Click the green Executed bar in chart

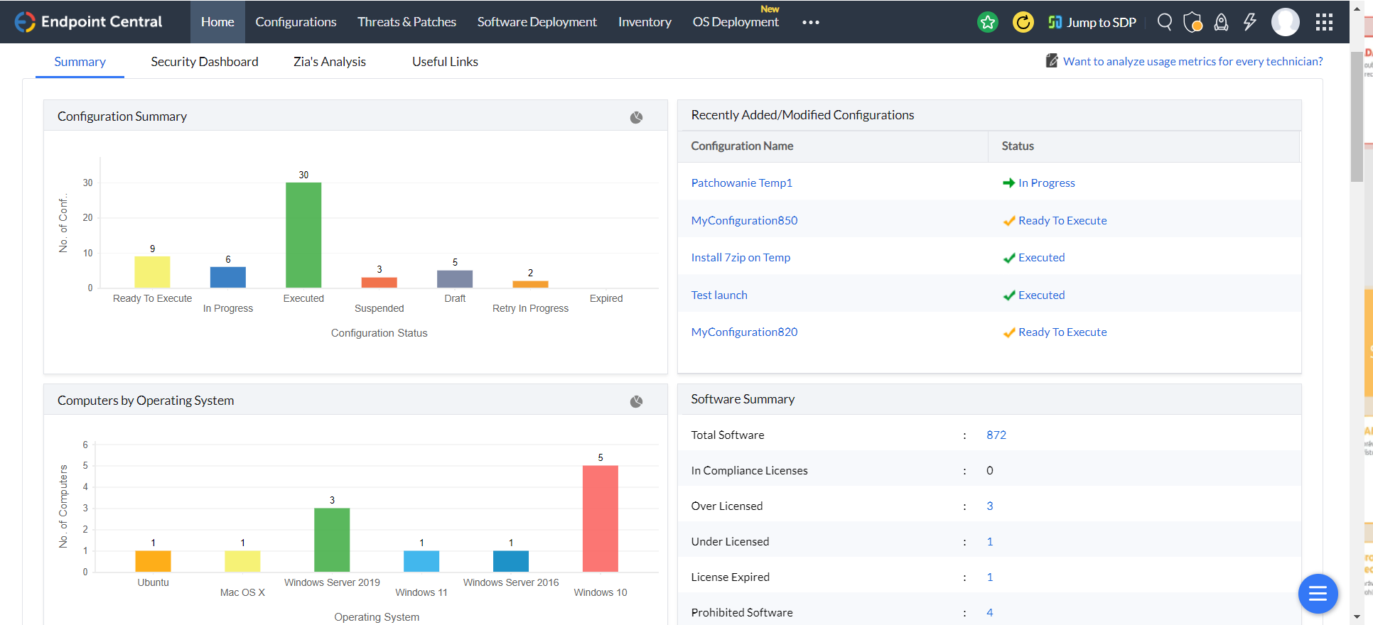[303, 234]
